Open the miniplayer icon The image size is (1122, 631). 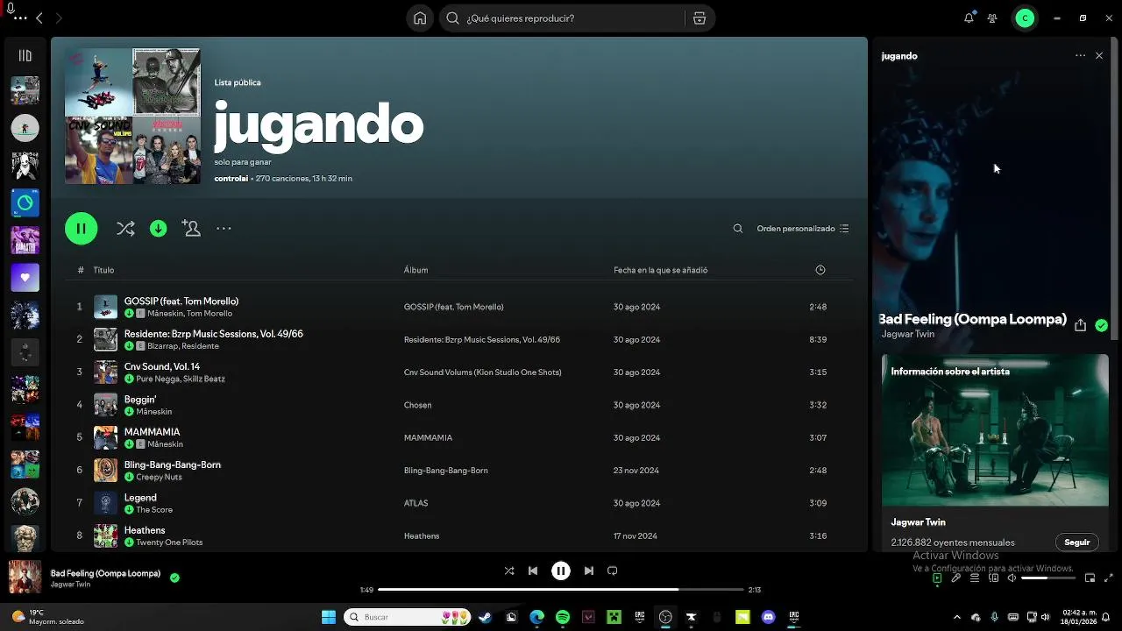[x=1090, y=578]
